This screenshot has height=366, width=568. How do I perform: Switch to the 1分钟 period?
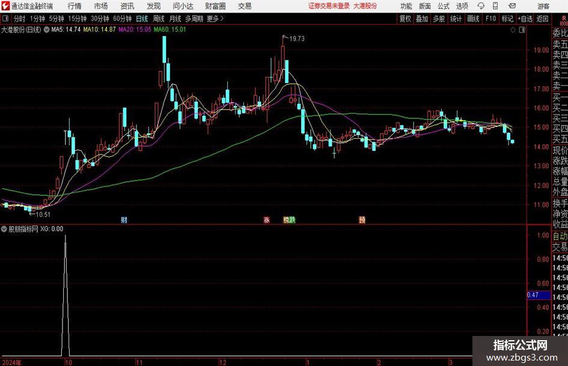coord(37,19)
